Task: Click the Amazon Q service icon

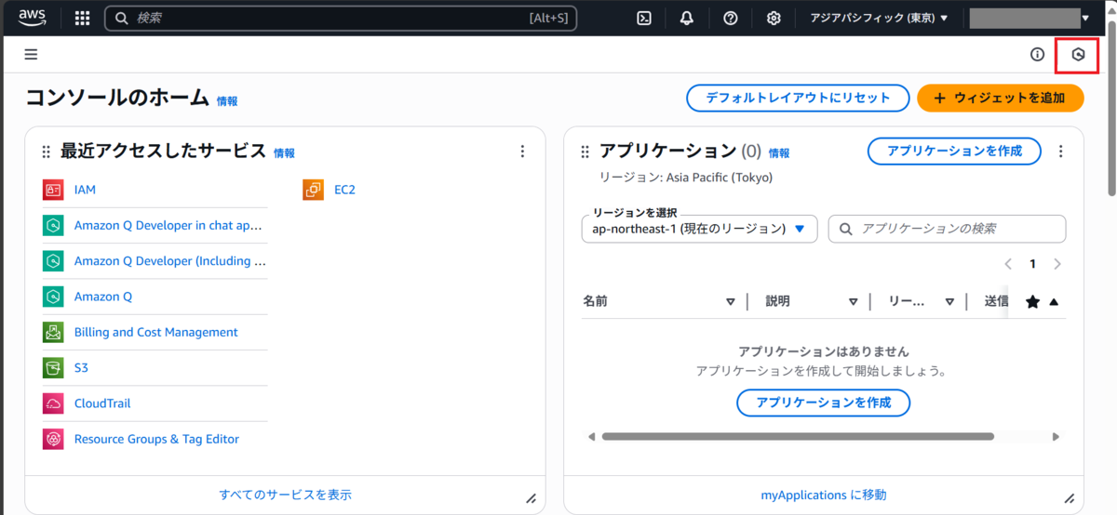Action: [53, 297]
